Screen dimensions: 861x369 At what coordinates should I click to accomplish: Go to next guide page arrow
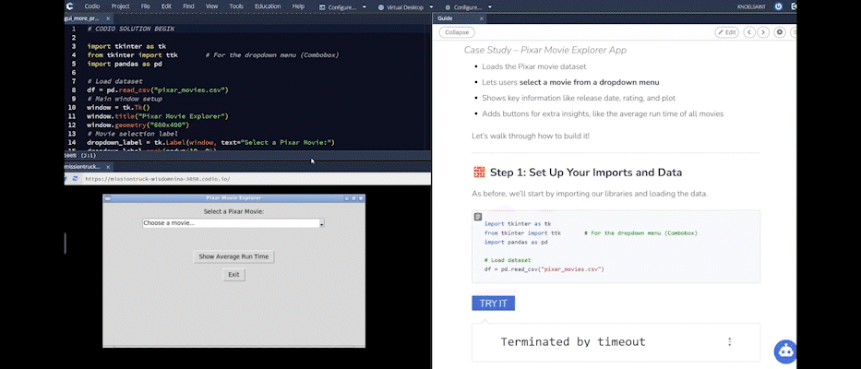tap(763, 32)
